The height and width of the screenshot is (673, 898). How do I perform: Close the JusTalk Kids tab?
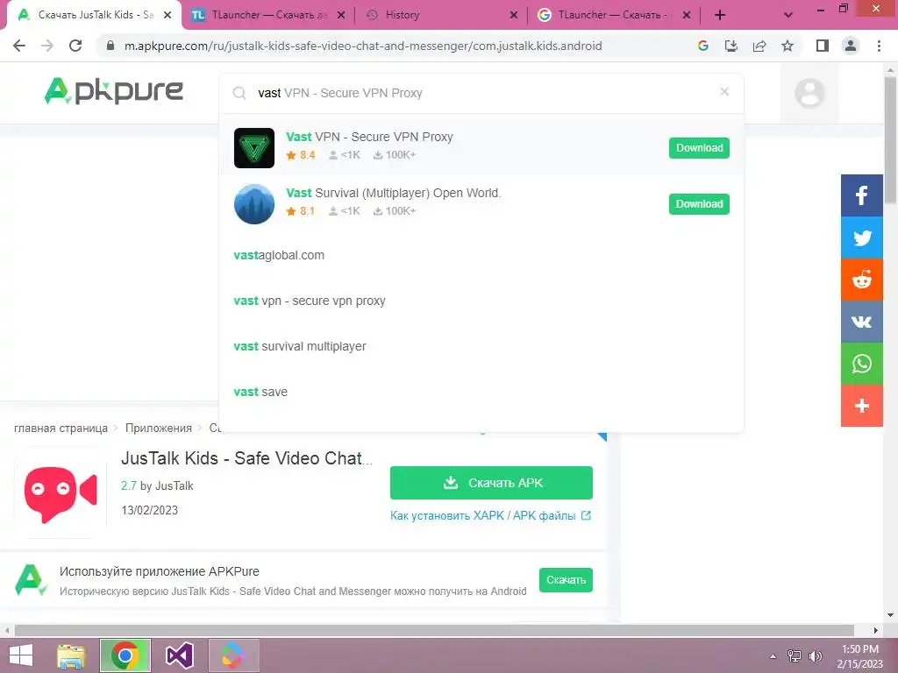point(167,15)
